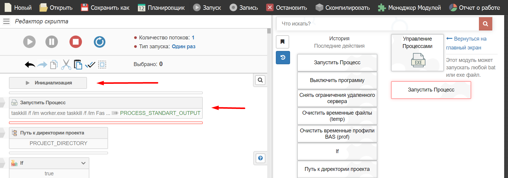Viewport: 508px width, 178px height.
Task: Click the Что искать search field
Action: point(377,24)
